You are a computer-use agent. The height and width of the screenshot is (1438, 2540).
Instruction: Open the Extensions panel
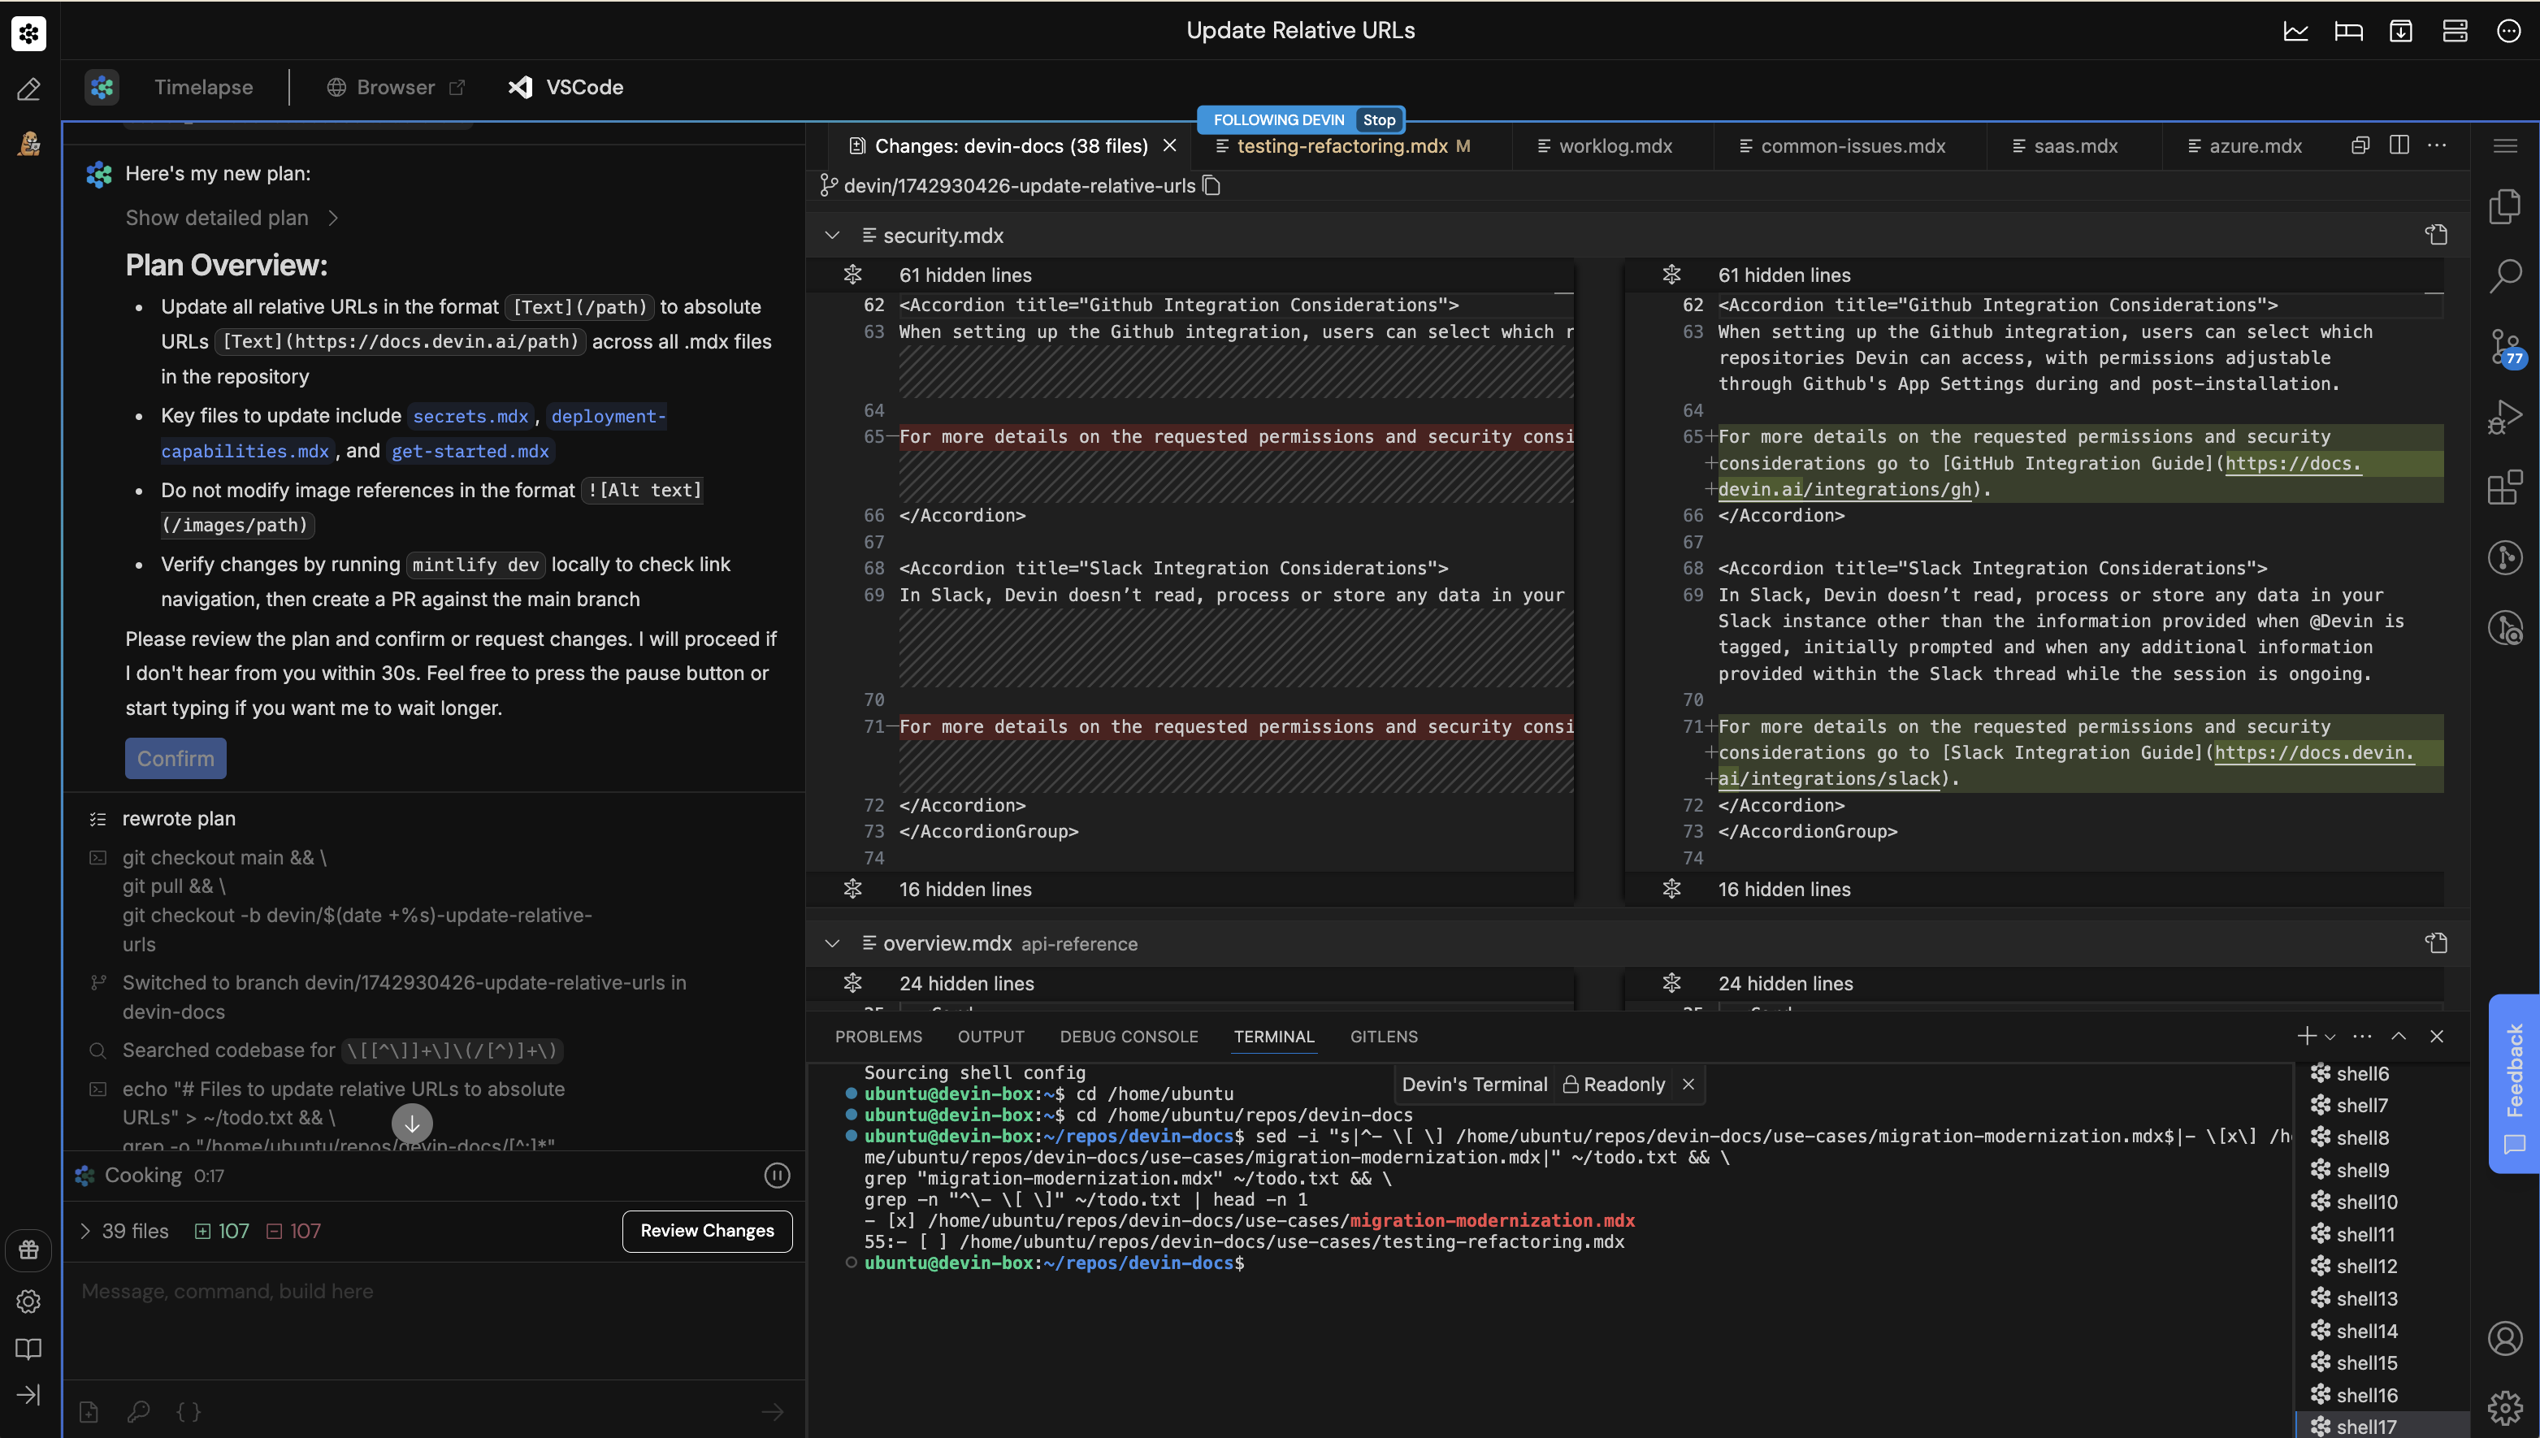(2505, 486)
